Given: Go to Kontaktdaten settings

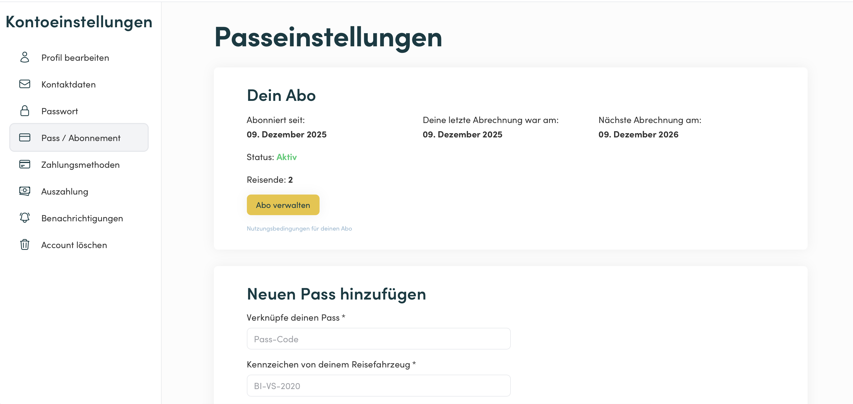Looking at the screenshot, I should click(x=69, y=84).
